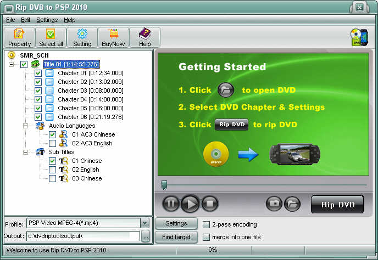Open the snapshot folder icon
The height and width of the screenshot is (260, 378).
[293, 204]
